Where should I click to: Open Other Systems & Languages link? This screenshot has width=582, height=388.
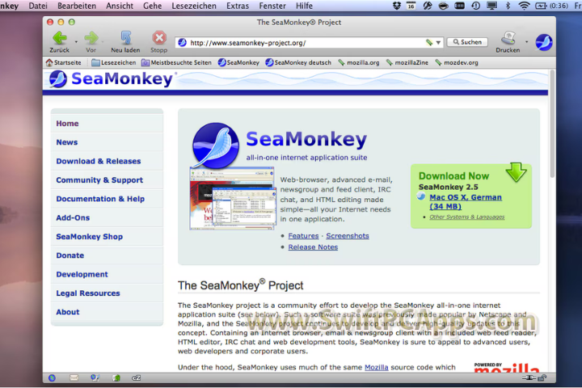tap(467, 217)
